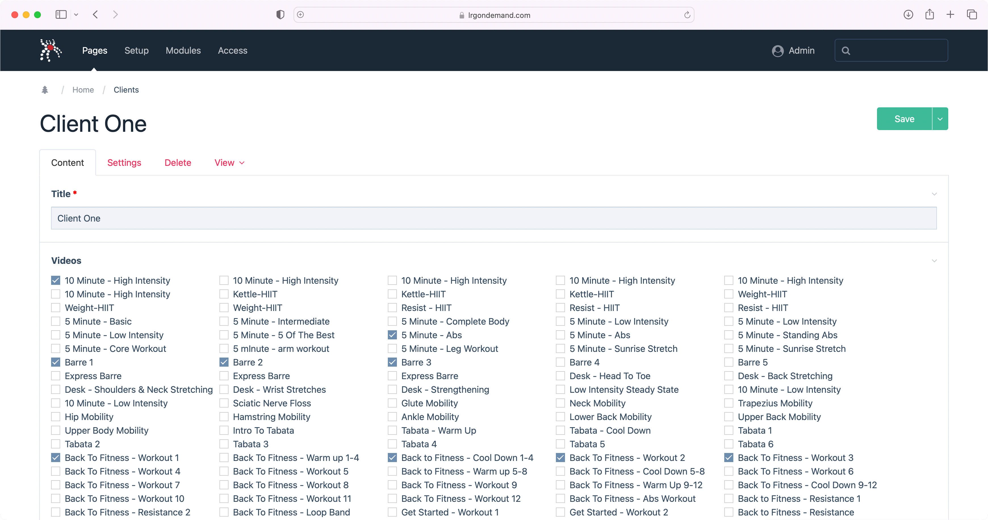Open the Save button dropdown arrow
Image resolution: width=988 pixels, height=520 pixels.
940,119
